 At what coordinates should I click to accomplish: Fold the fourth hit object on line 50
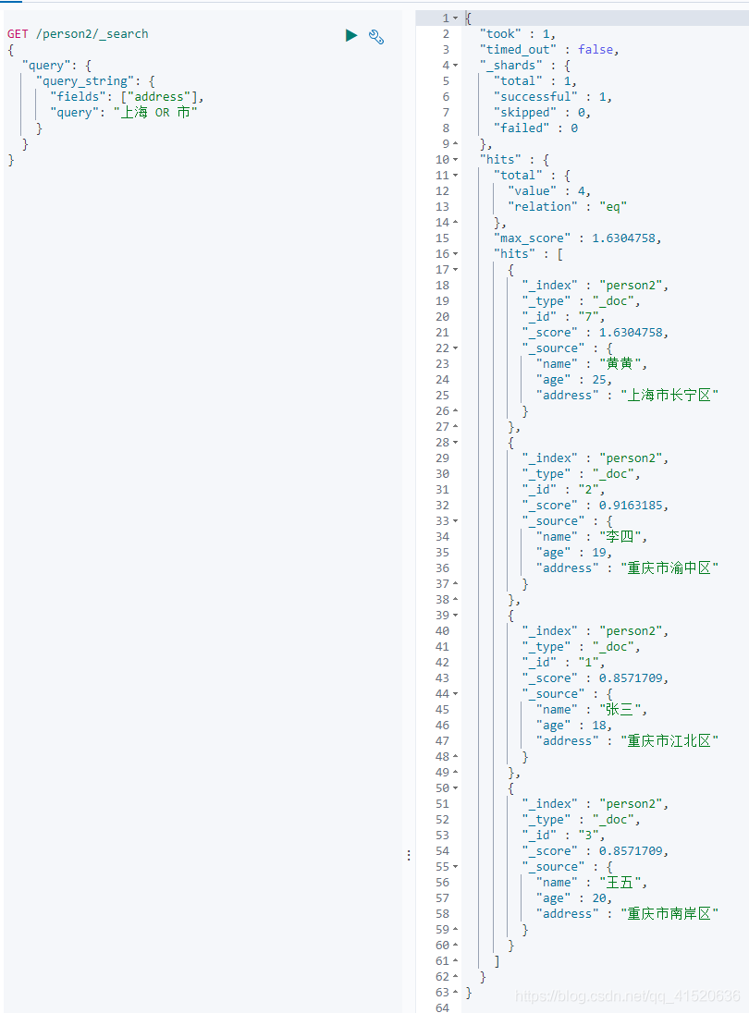[456, 788]
